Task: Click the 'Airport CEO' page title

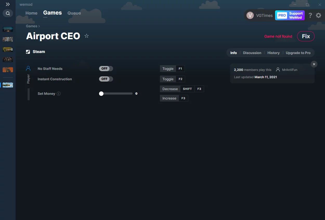Action: click(x=53, y=36)
